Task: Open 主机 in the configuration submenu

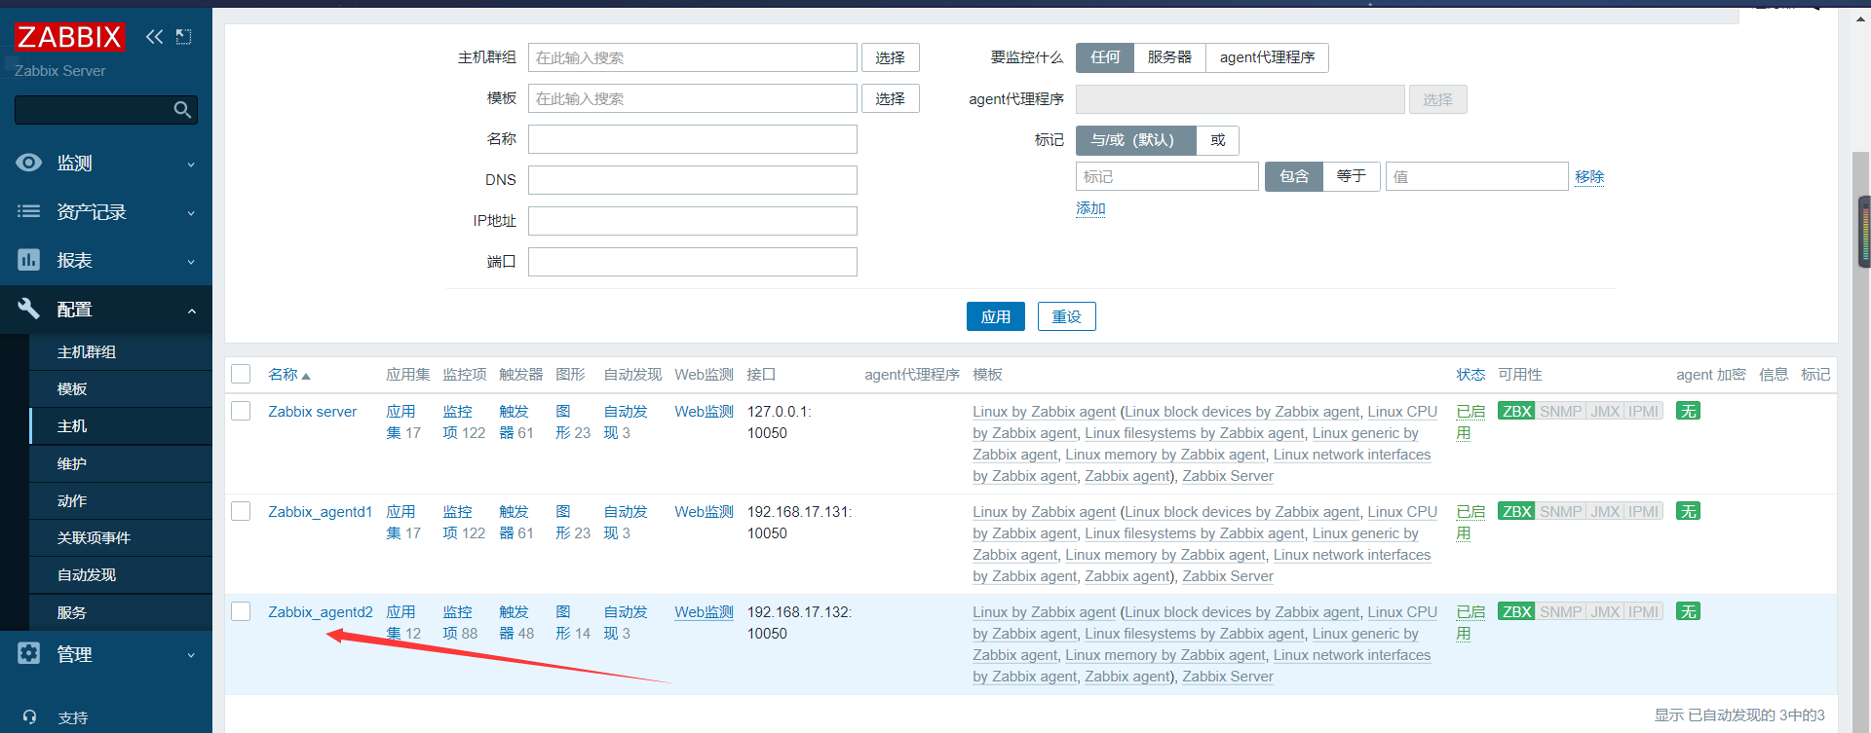Action: 121,425
